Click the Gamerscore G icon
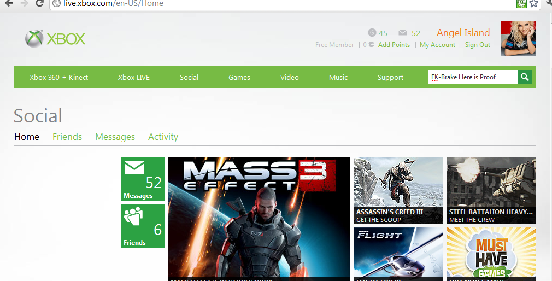The width and height of the screenshot is (552, 281). (372, 33)
